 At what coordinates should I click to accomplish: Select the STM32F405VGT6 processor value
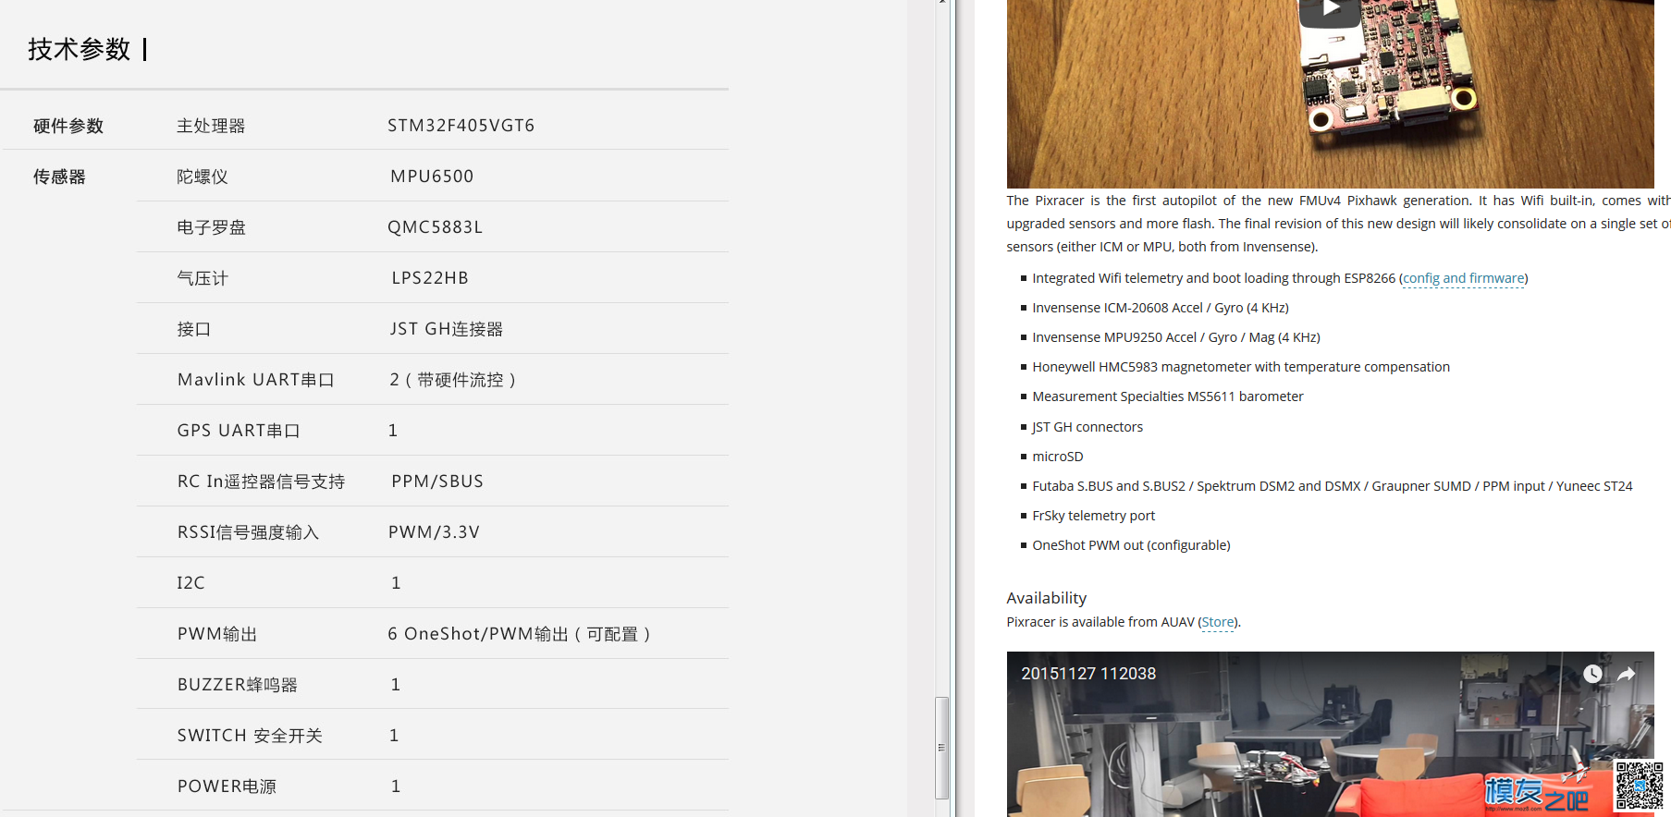(x=461, y=126)
